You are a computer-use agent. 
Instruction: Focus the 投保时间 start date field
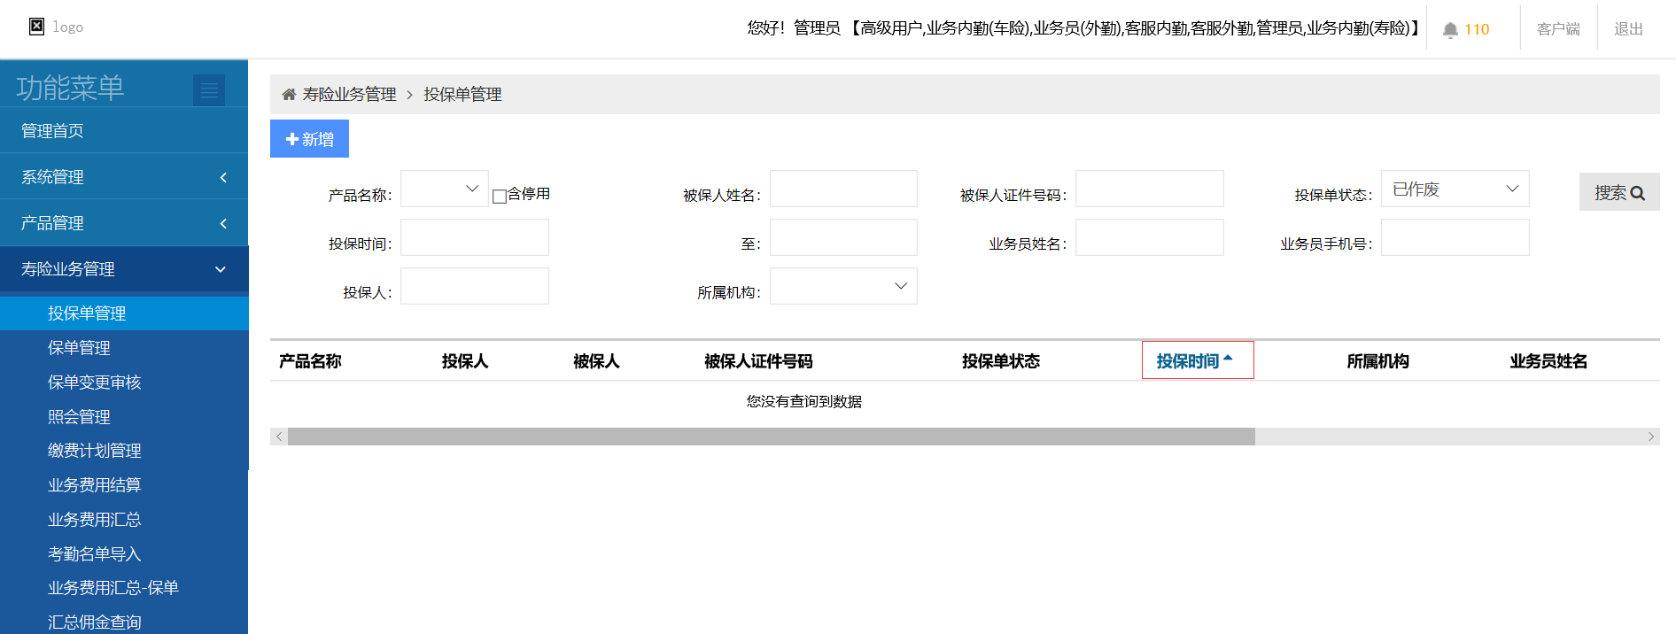[x=475, y=237]
